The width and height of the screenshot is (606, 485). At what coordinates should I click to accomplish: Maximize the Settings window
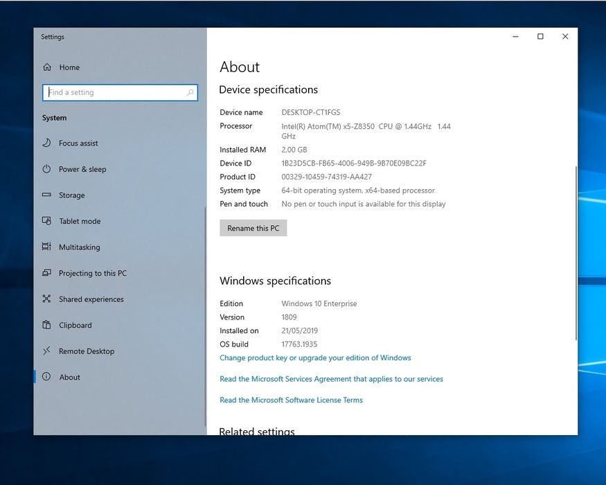coord(540,36)
